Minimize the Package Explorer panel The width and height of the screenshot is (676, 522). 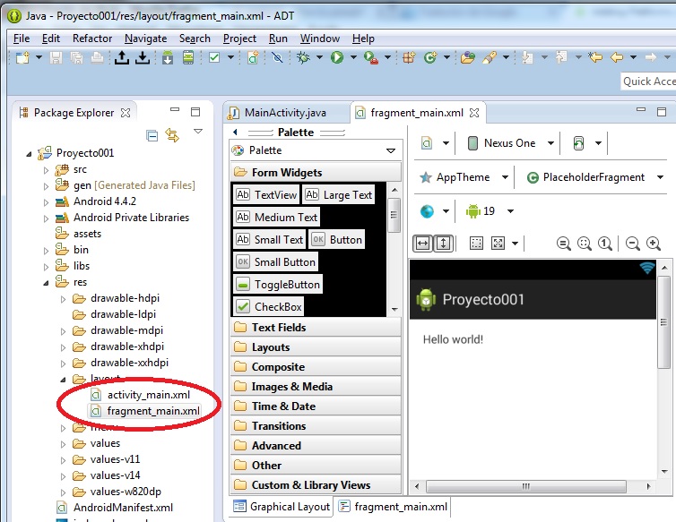175,110
